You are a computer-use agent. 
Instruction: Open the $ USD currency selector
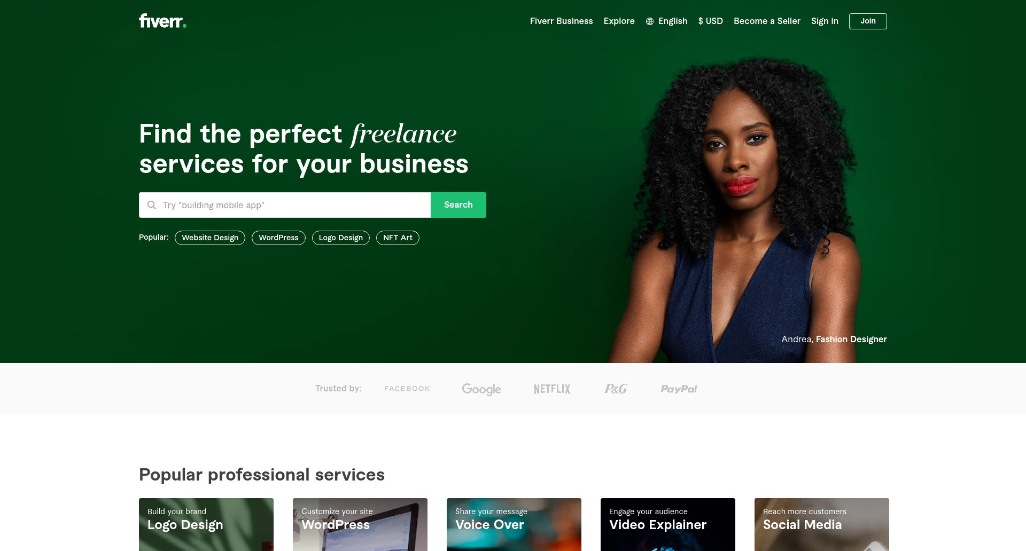(710, 21)
